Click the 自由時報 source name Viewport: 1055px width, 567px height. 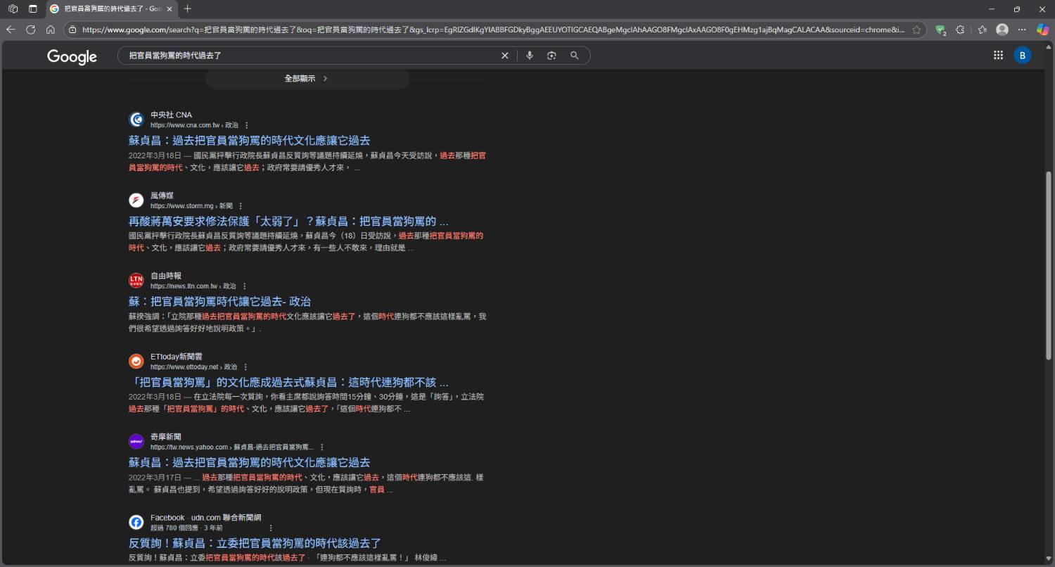click(x=166, y=276)
